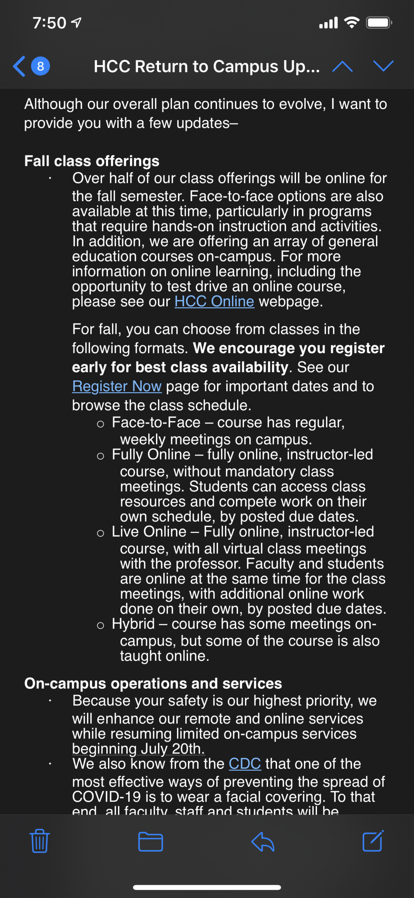
Task: Open the HCC Online link
Action: pos(214,301)
